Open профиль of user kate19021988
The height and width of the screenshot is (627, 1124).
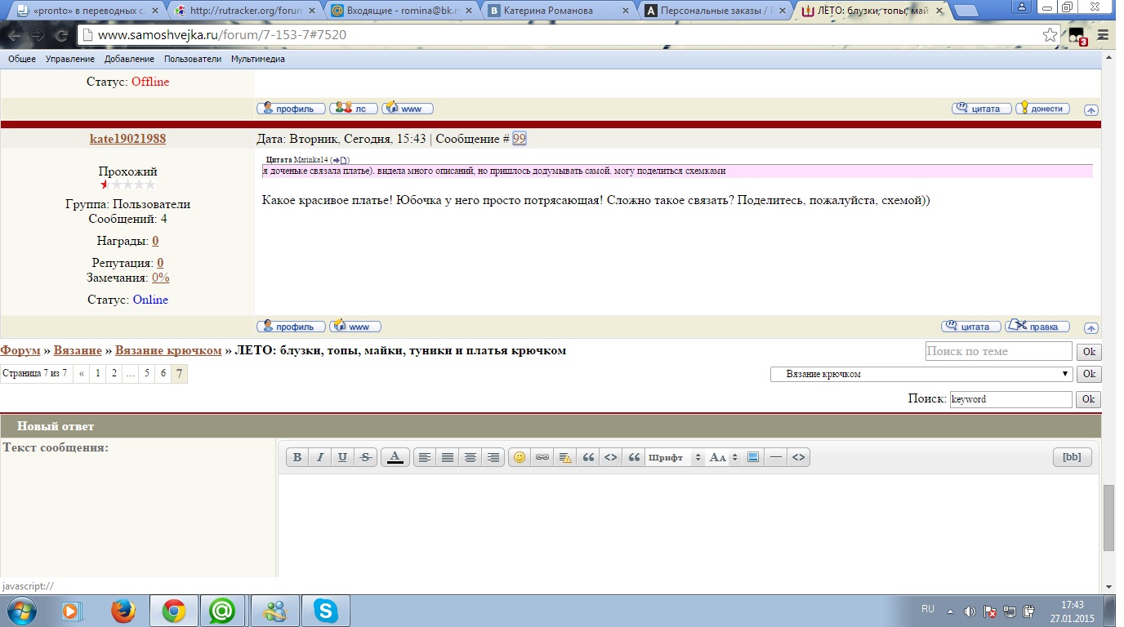click(291, 327)
